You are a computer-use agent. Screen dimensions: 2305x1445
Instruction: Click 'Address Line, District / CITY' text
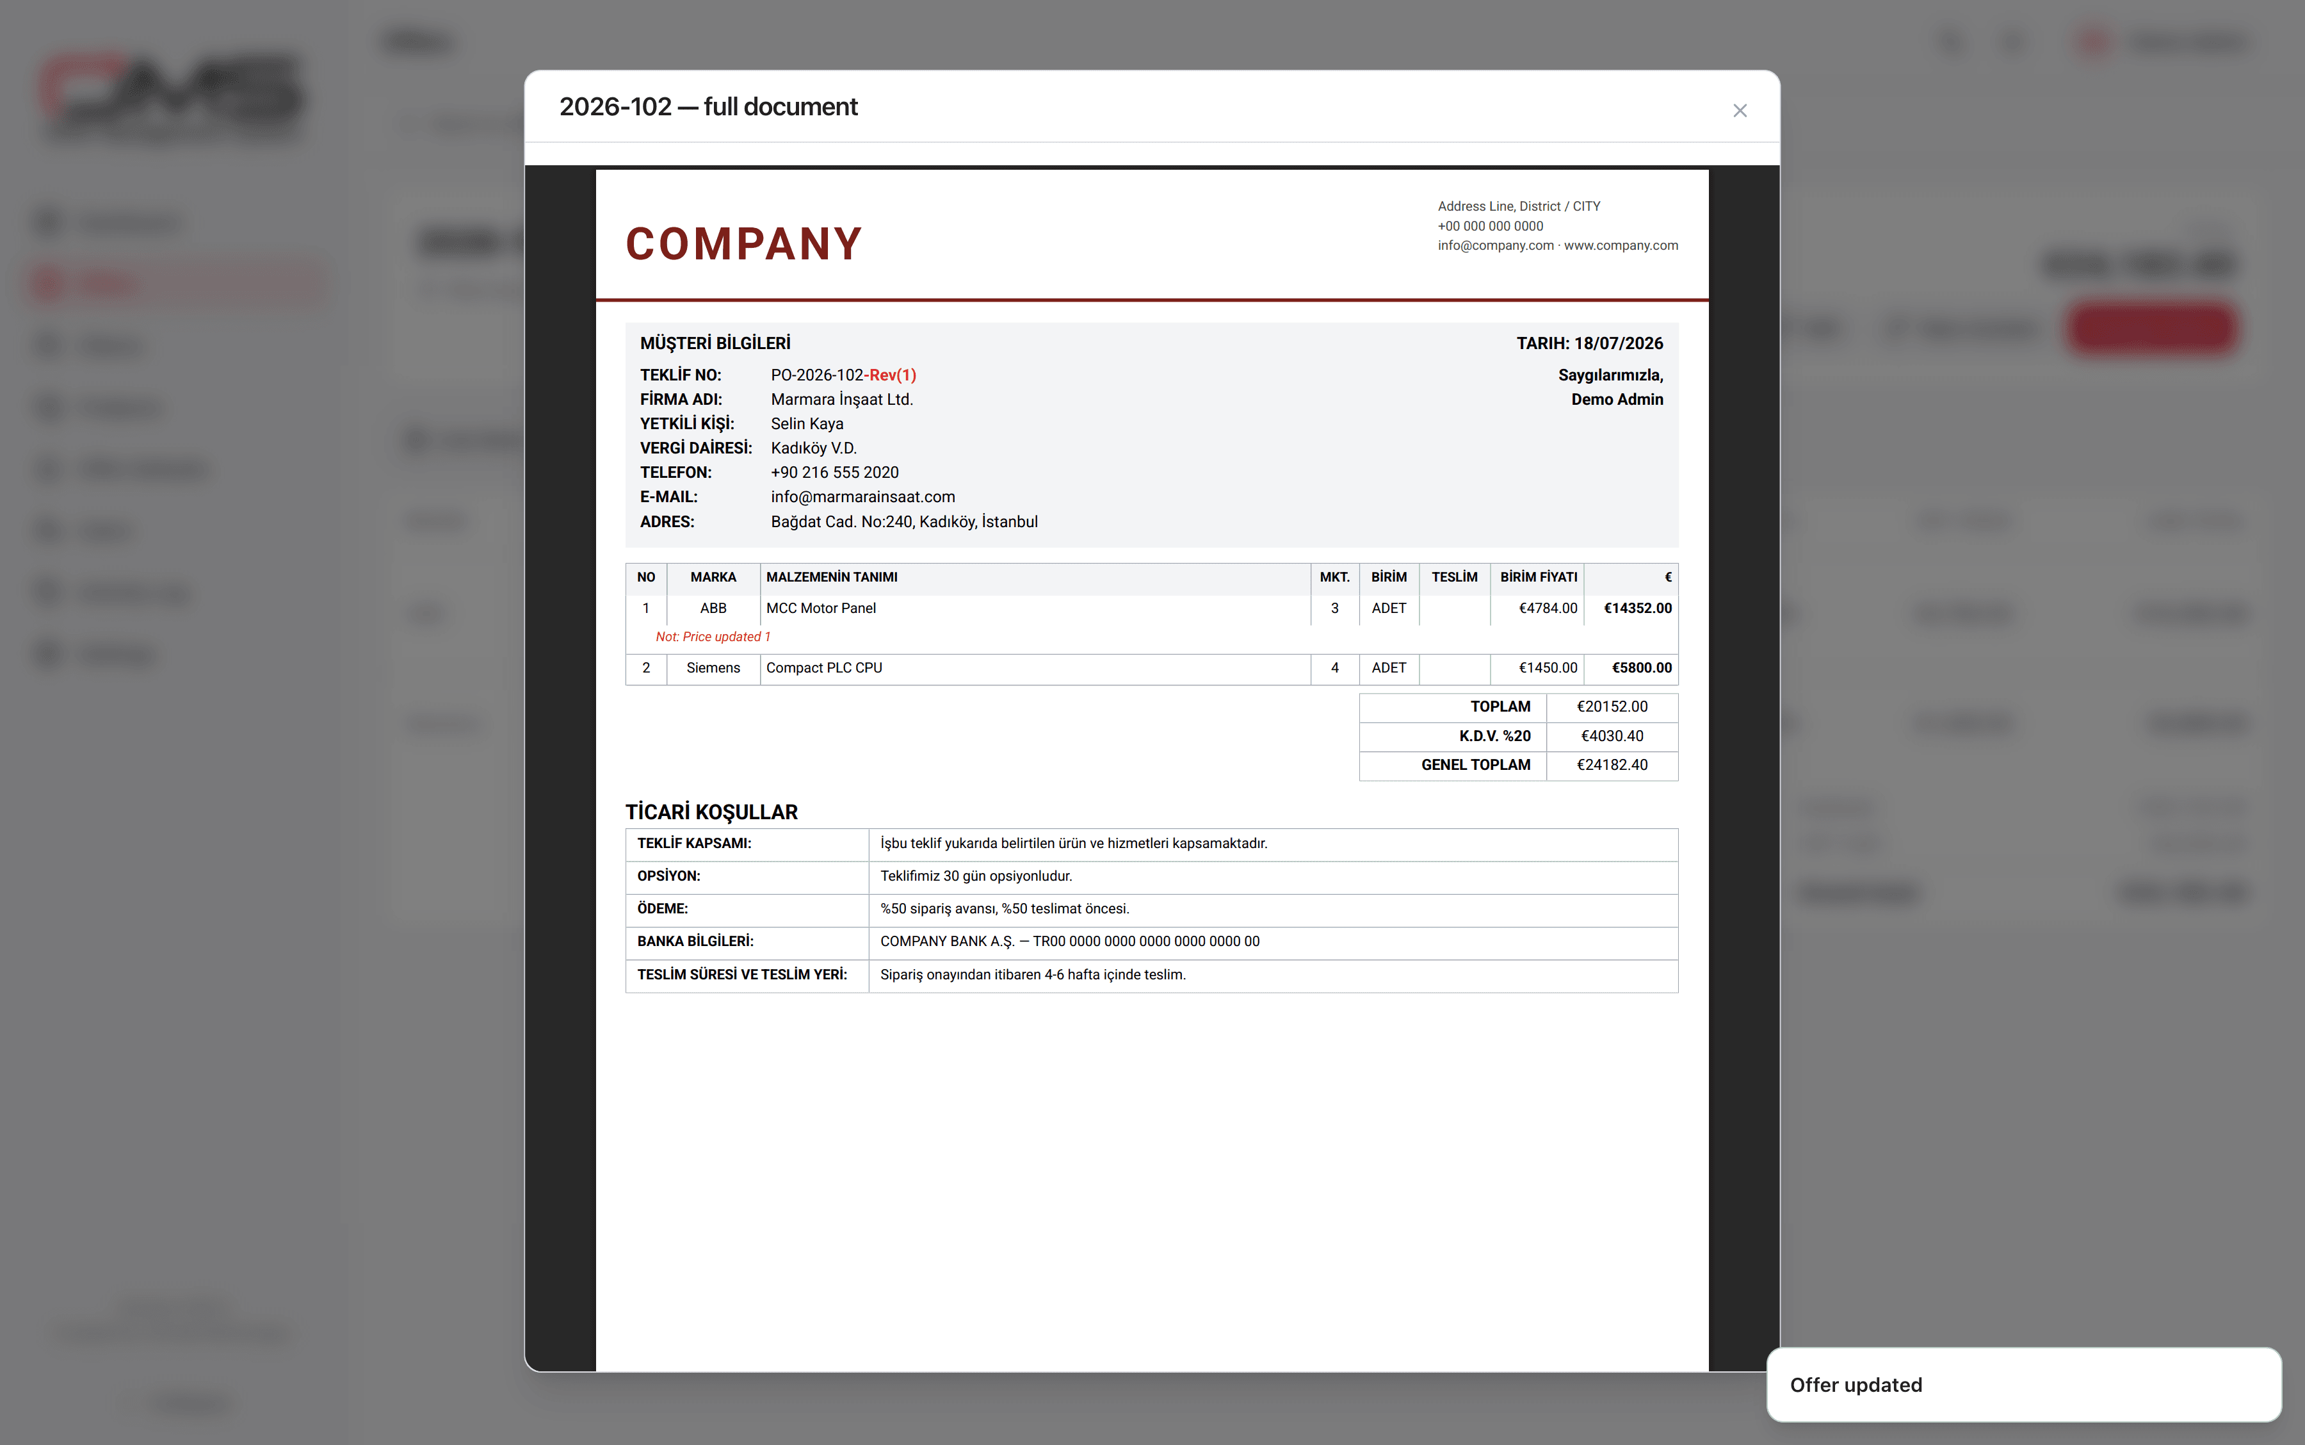coord(1518,206)
